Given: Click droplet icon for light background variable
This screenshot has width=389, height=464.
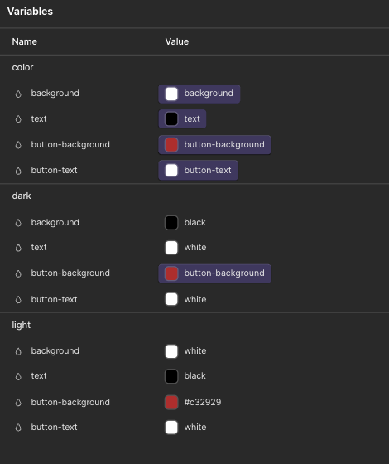Looking at the screenshot, I should (18, 351).
